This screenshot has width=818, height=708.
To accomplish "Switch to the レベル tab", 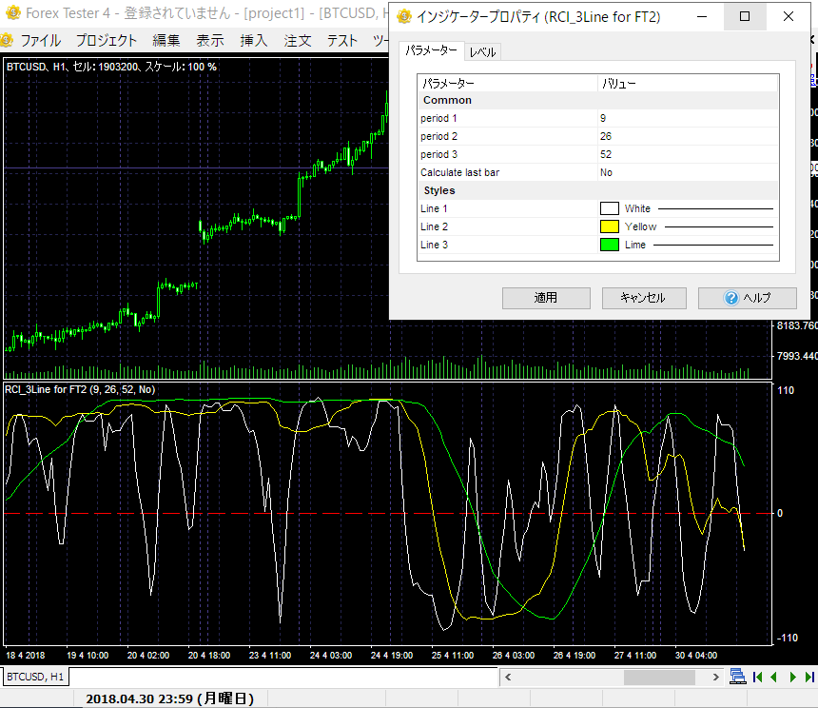I will pyautogui.click(x=482, y=52).
